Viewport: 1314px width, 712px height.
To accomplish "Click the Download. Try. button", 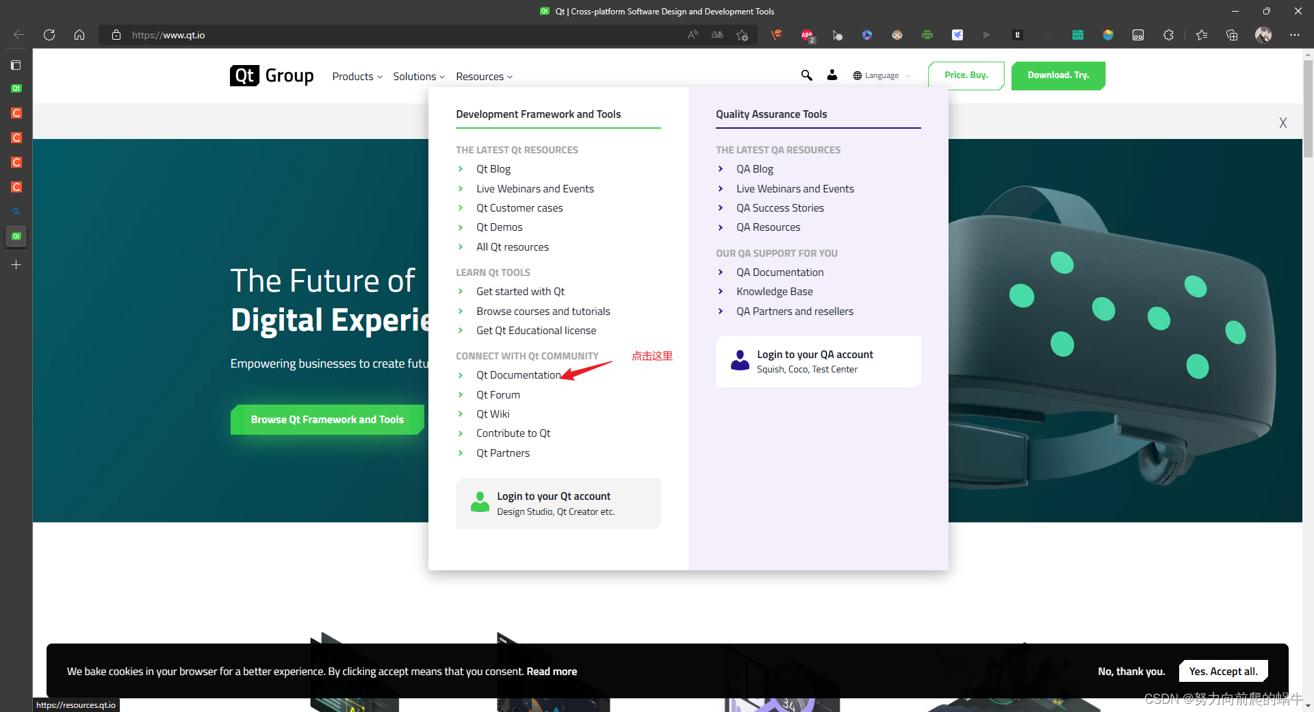I will [x=1058, y=75].
